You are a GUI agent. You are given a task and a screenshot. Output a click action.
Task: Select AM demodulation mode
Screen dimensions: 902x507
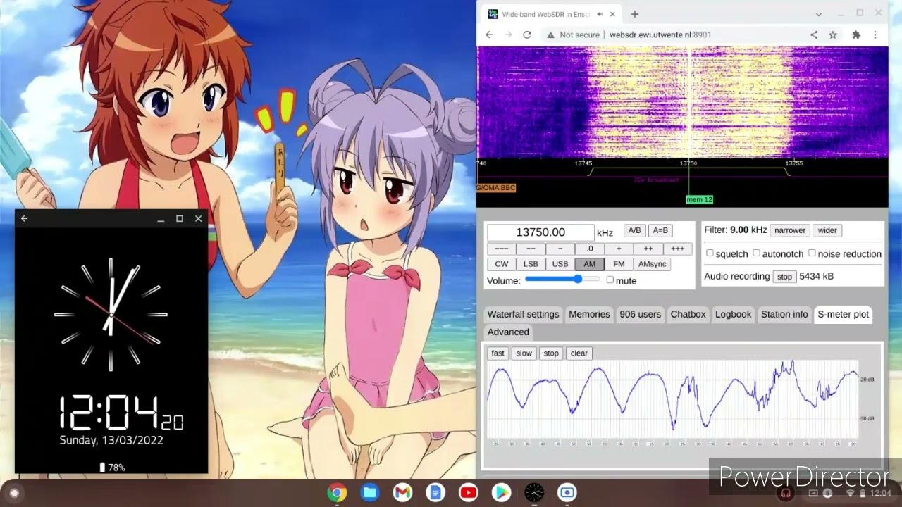pyautogui.click(x=589, y=264)
